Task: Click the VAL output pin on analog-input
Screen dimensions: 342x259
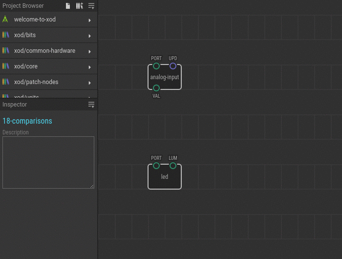Action: click(x=156, y=88)
